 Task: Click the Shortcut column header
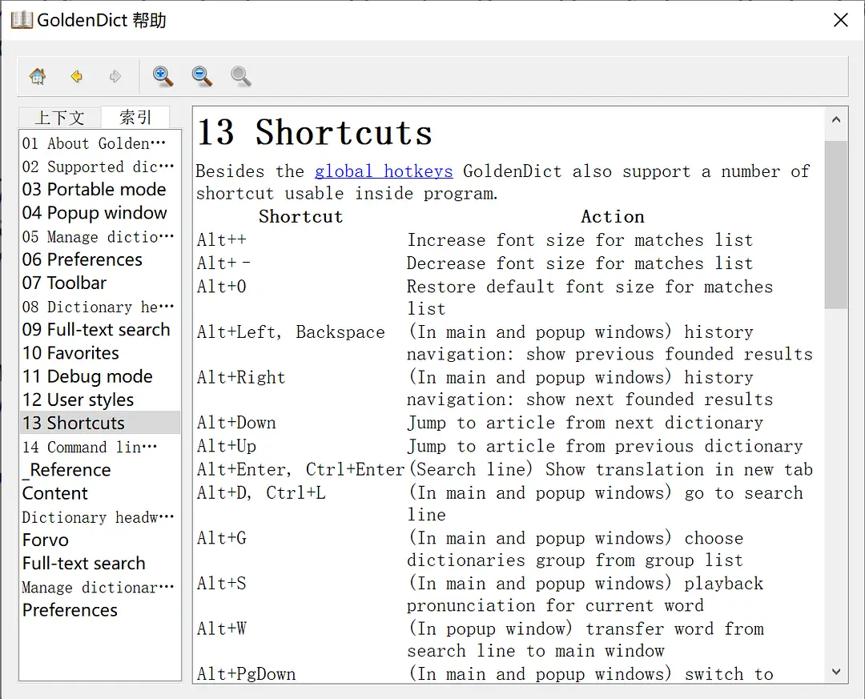[300, 217]
